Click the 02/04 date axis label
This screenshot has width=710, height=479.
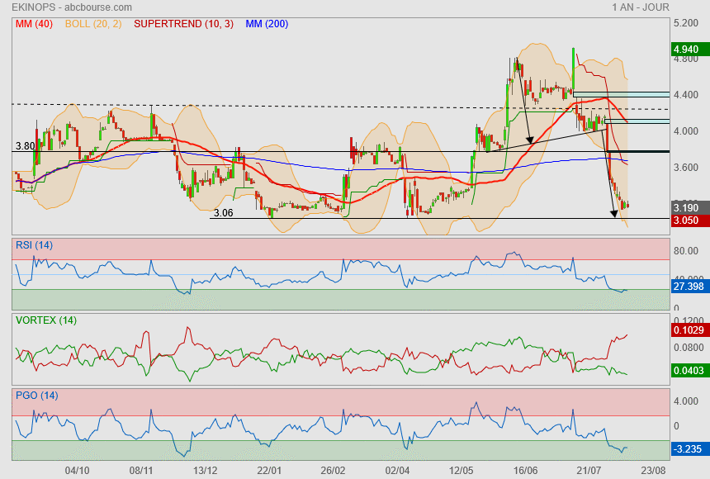coord(397,471)
